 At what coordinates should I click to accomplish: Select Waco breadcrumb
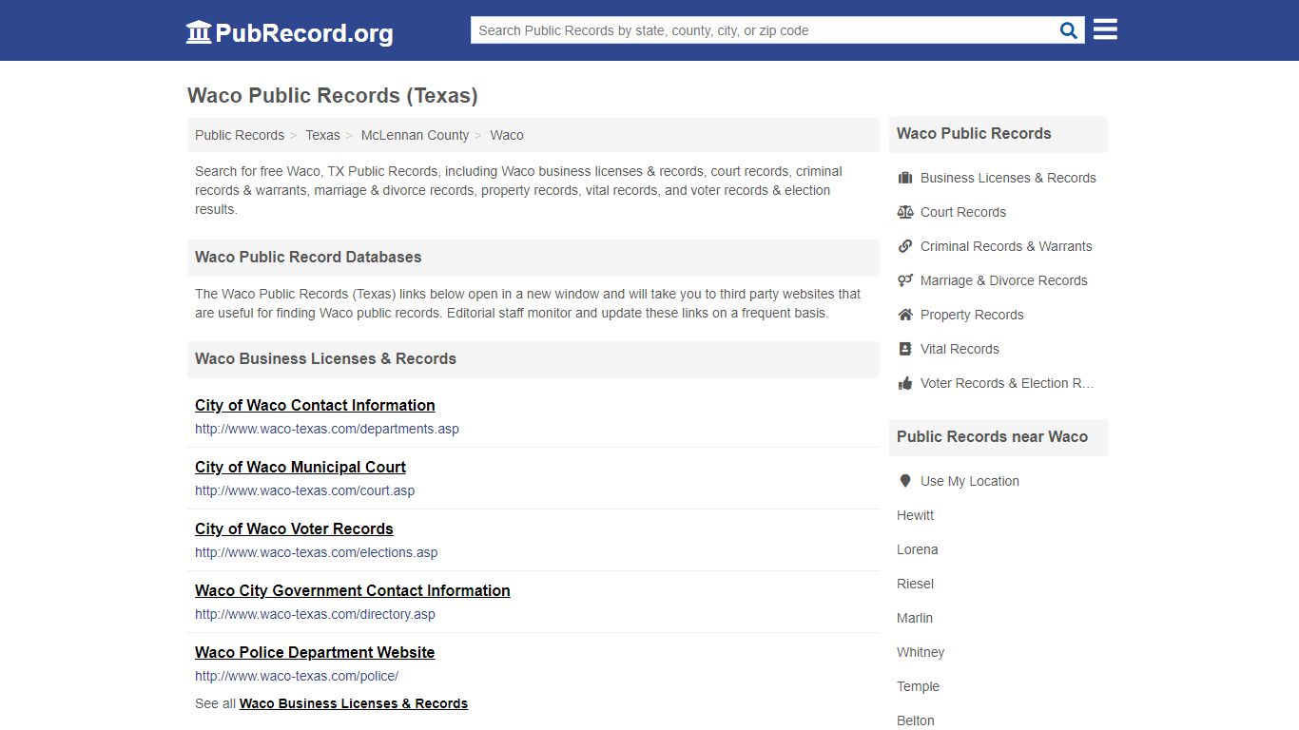tap(507, 135)
